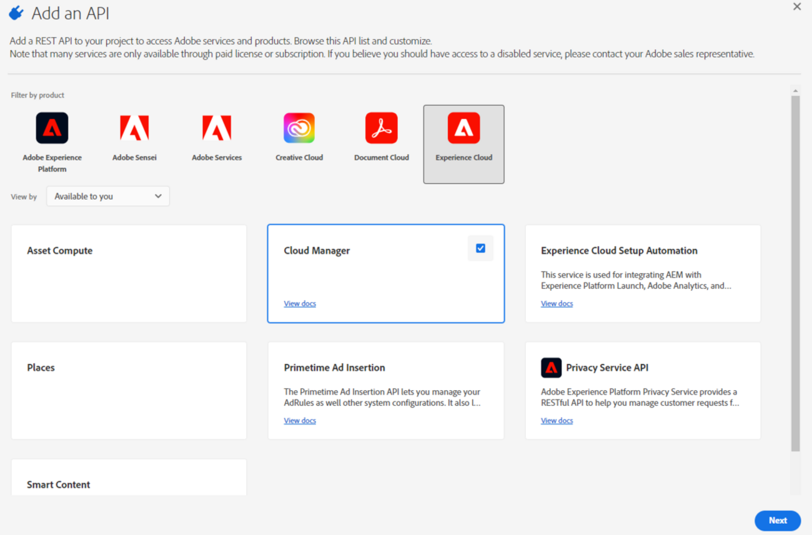Open View docs for Primetime Ad Insertion
The image size is (812, 535).
pos(300,421)
